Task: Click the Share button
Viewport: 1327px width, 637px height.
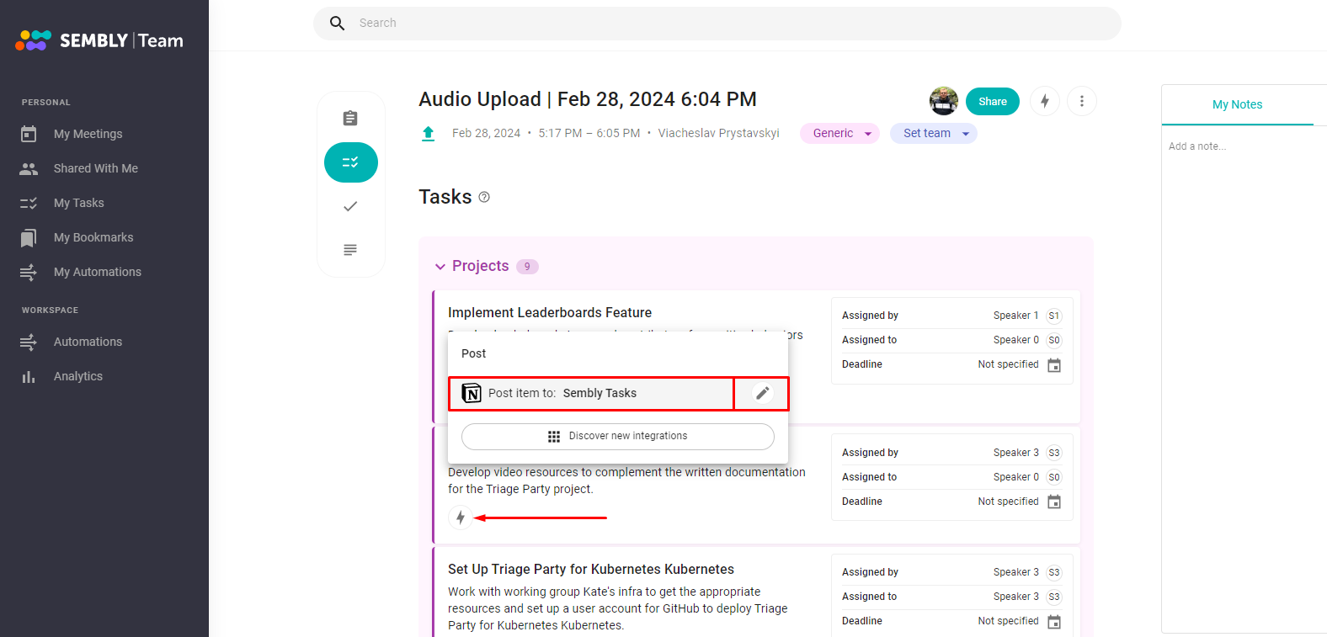Action: pos(993,102)
